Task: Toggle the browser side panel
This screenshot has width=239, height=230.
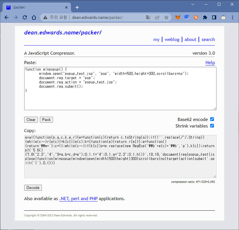Action: point(214,18)
